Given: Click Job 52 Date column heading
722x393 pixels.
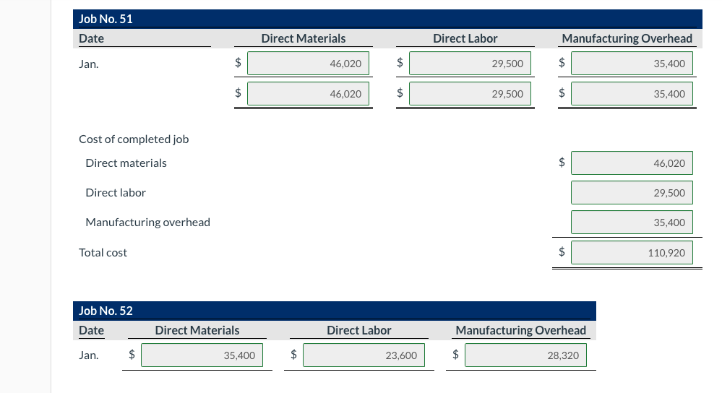Looking at the screenshot, I should tap(91, 330).
